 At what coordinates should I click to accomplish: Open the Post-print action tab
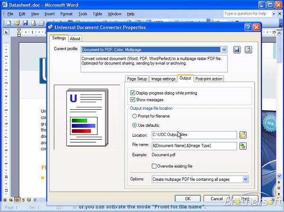click(209, 79)
